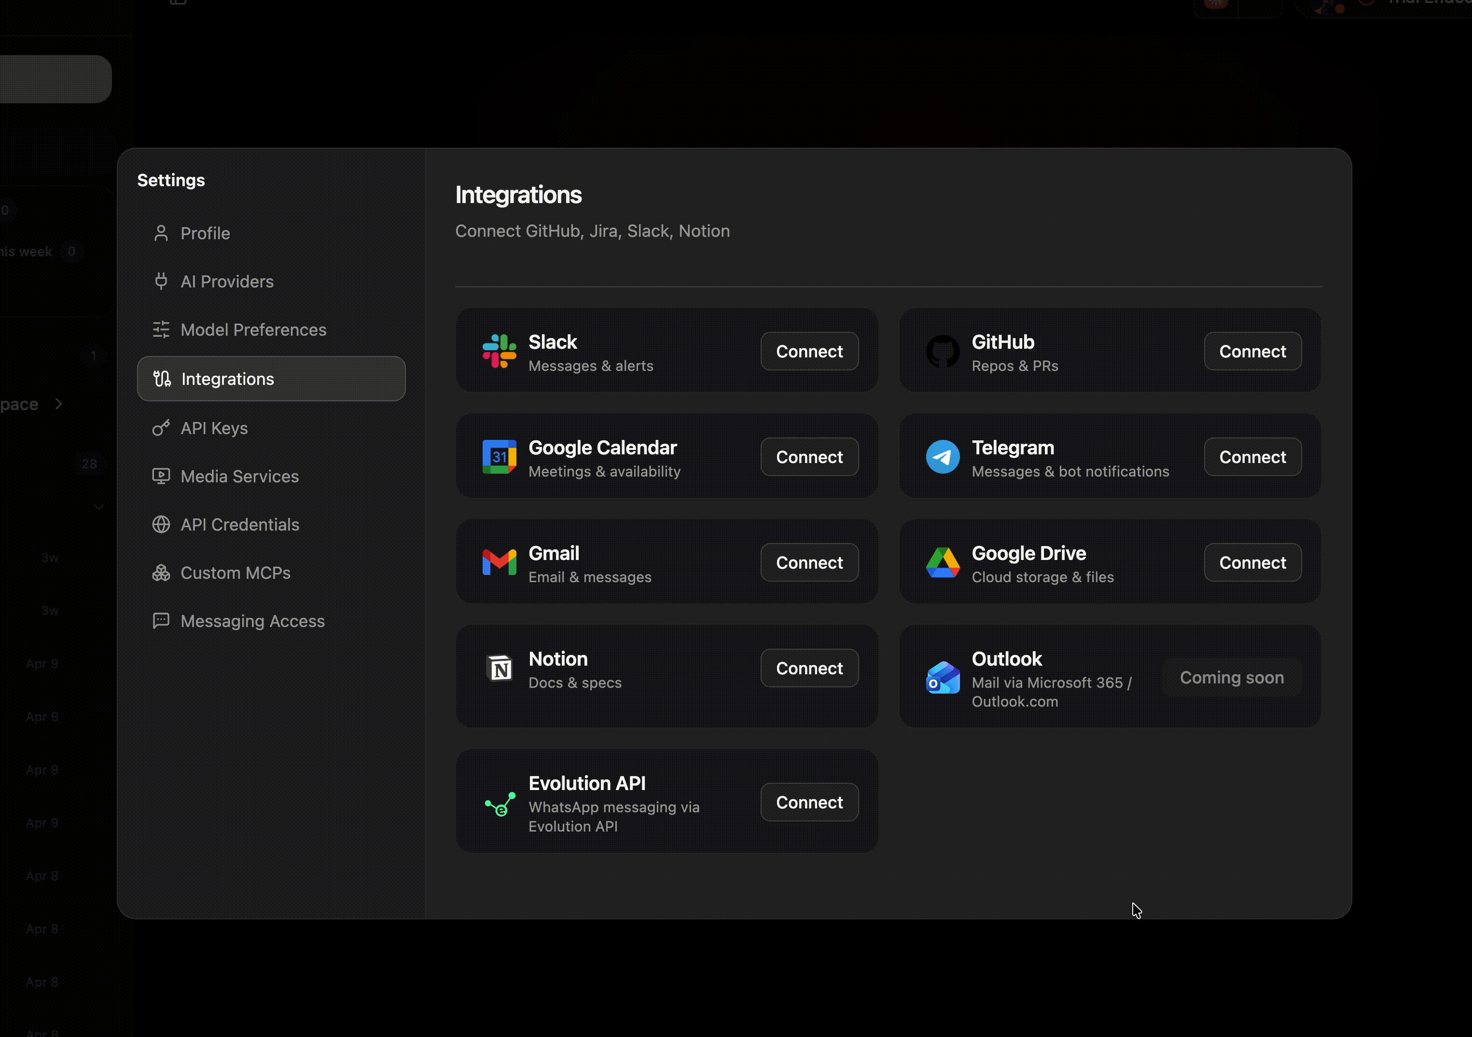
Task: Click the API Credentials globe icon
Action: pos(161,524)
